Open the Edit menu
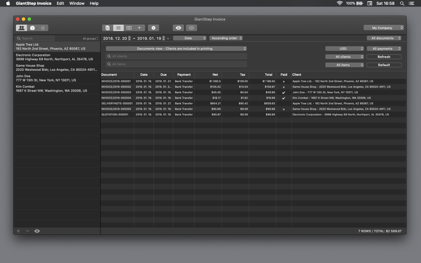The height and width of the screenshot is (263, 421). [x=61, y=3]
